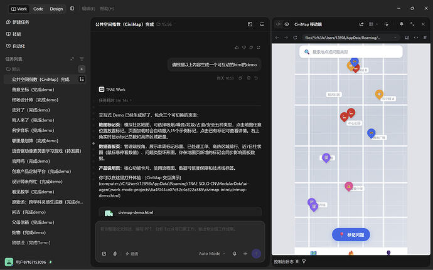Click the 标记问题 button on map
Viewport: 433px width, 270px height.
[x=351, y=235]
